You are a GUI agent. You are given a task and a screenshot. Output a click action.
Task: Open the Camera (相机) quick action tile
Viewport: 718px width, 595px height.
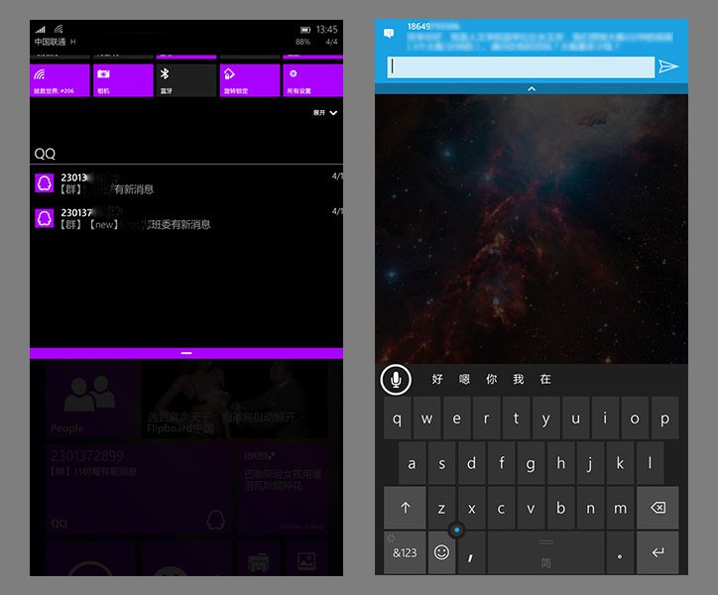click(x=123, y=80)
